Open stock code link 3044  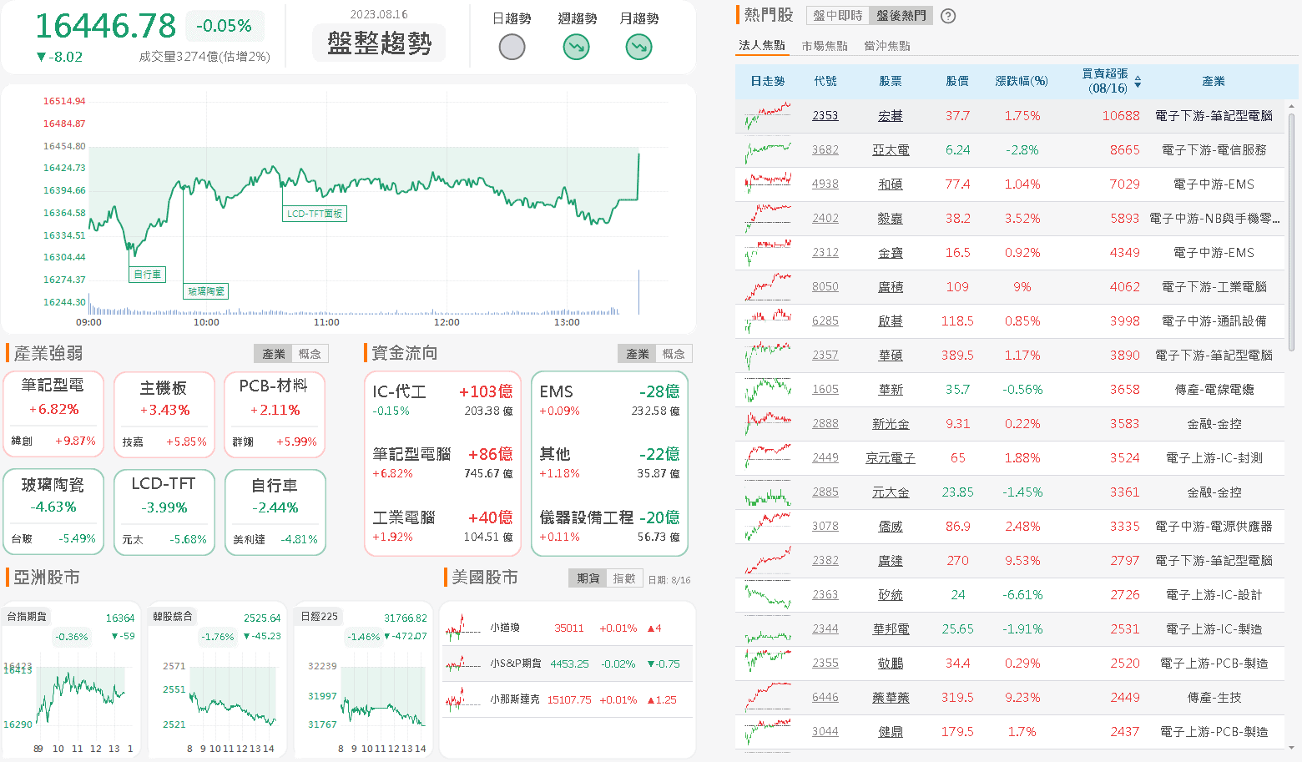coord(825,731)
